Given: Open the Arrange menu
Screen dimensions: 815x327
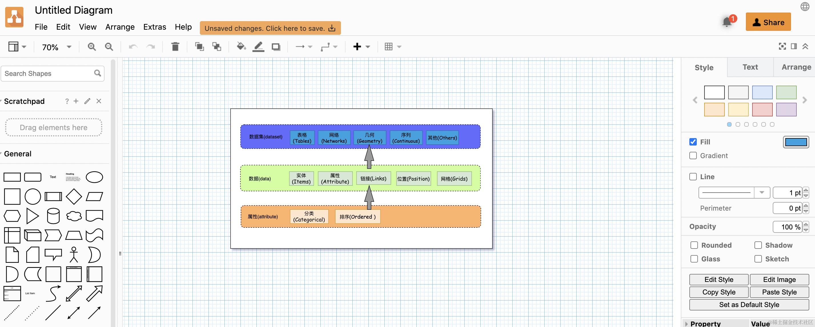Looking at the screenshot, I should pyautogui.click(x=120, y=27).
